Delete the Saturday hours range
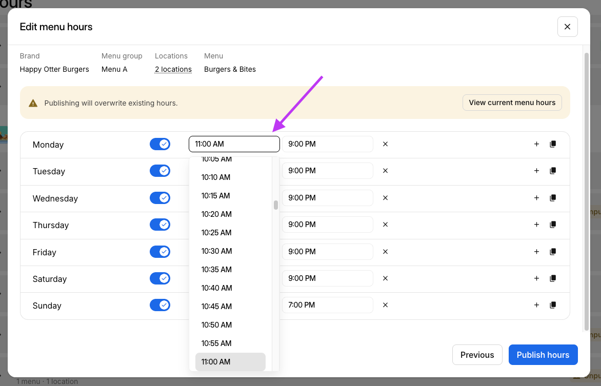The width and height of the screenshot is (601, 386). pyautogui.click(x=385, y=278)
